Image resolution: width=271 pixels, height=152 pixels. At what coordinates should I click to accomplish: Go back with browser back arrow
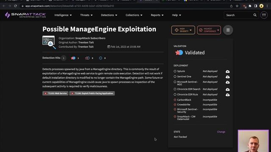4,6
